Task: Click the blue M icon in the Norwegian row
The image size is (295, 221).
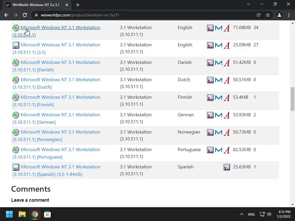Action: point(218,132)
